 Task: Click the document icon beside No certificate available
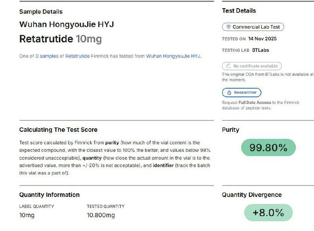point(228,66)
